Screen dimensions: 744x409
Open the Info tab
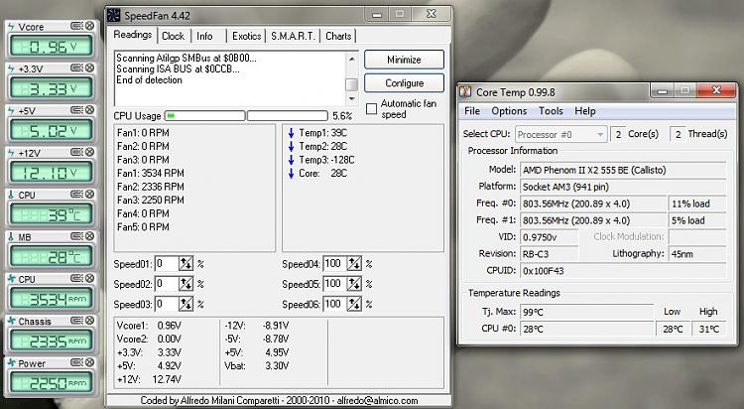(204, 36)
